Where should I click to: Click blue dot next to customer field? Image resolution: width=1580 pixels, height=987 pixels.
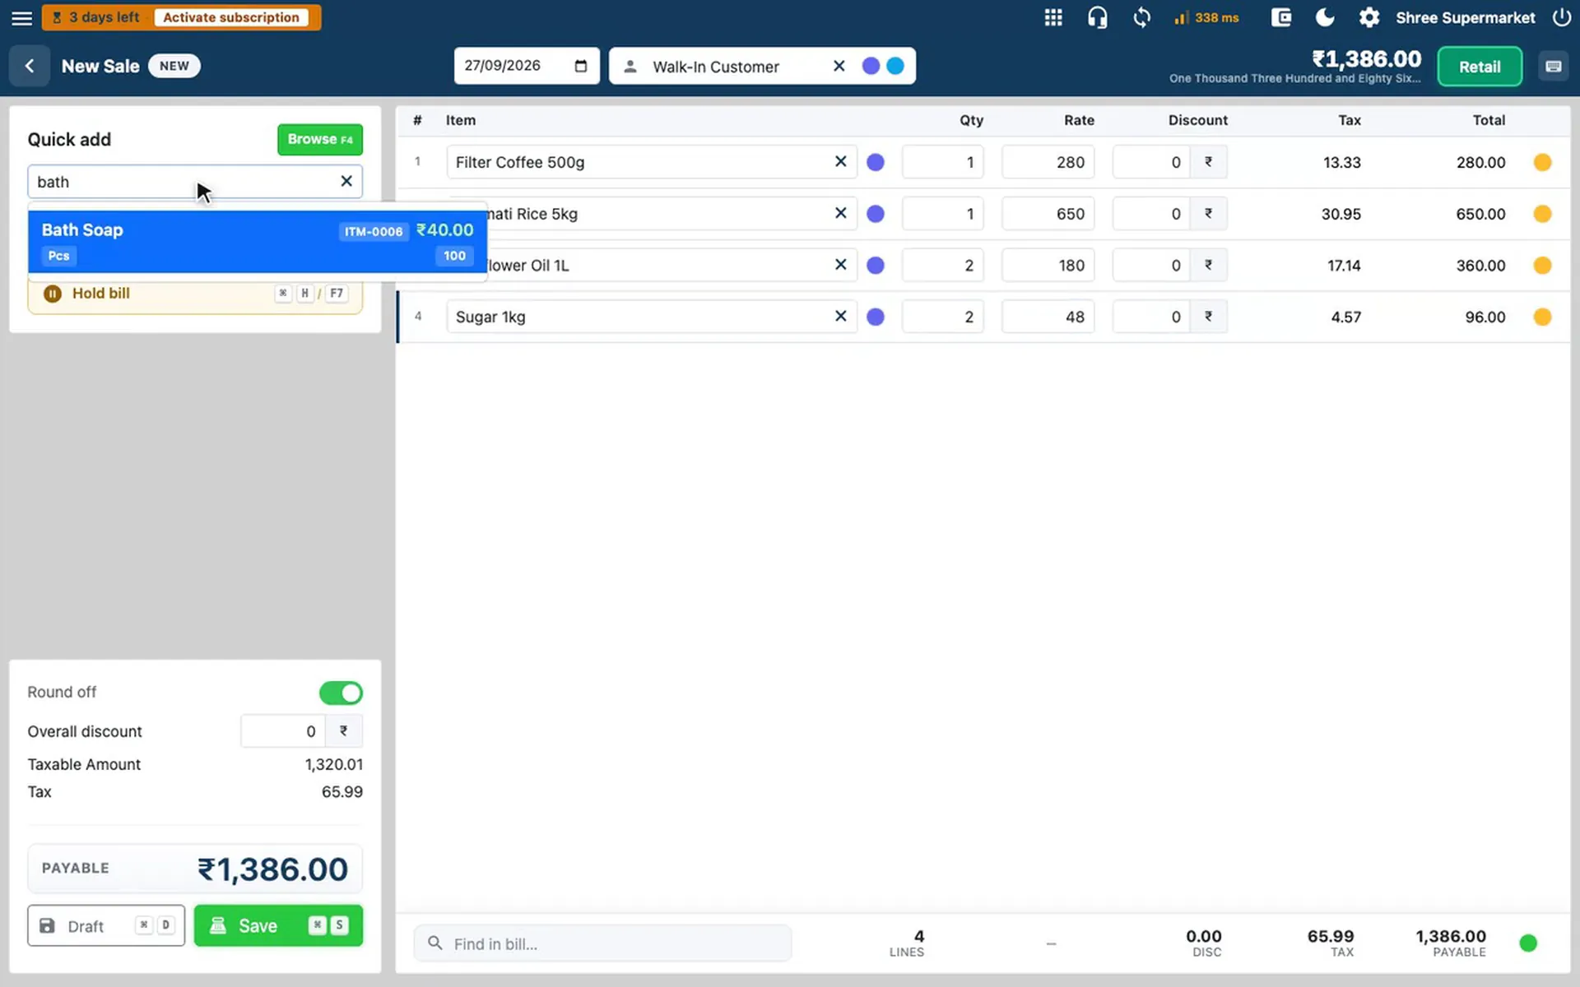pyautogui.click(x=895, y=66)
